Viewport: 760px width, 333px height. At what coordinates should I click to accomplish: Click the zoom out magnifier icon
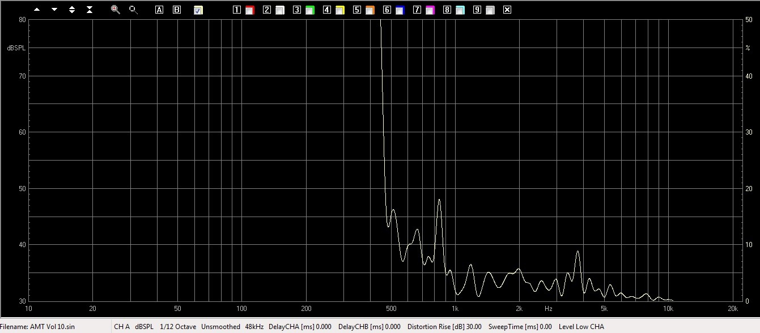click(133, 10)
